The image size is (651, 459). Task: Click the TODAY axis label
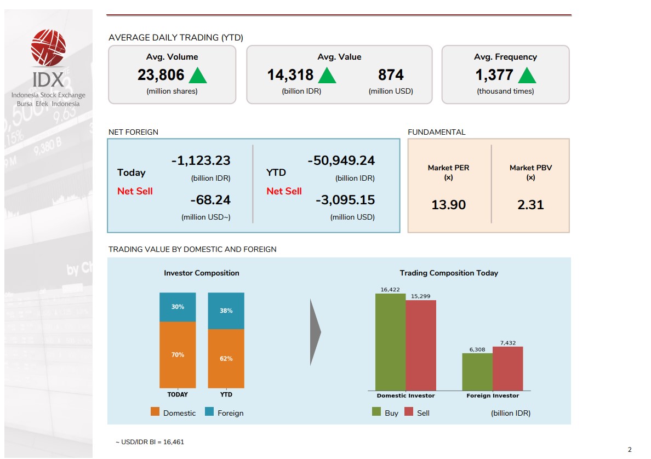pos(178,395)
